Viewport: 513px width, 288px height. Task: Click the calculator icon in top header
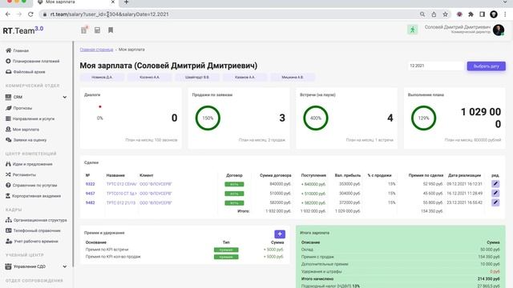[x=97, y=30]
